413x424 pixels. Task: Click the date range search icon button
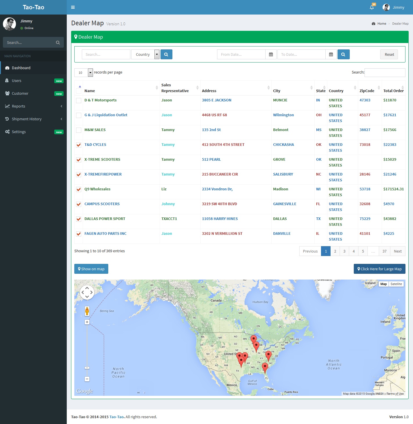(343, 54)
